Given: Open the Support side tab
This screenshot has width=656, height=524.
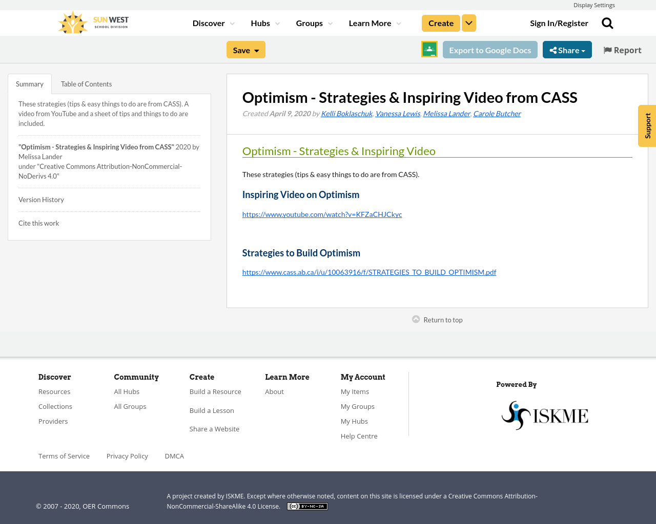Looking at the screenshot, I should tap(647, 125).
